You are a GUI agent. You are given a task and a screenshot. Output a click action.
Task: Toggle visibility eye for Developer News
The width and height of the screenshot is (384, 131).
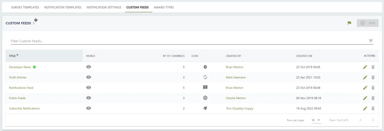(x=89, y=67)
